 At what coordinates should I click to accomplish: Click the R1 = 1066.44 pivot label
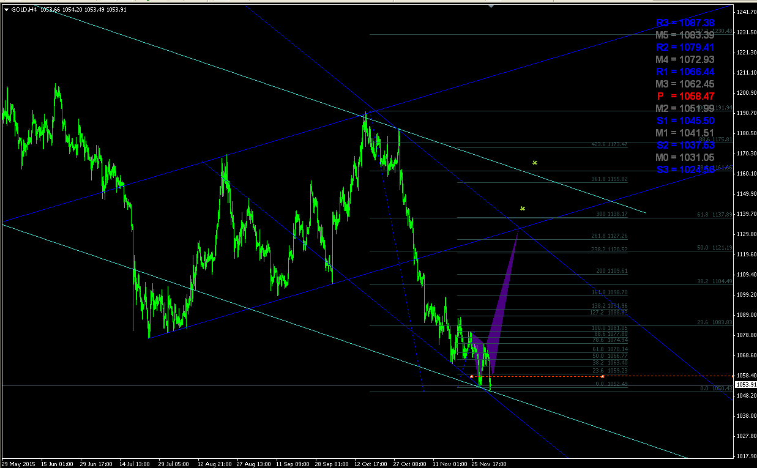(685, 72)
